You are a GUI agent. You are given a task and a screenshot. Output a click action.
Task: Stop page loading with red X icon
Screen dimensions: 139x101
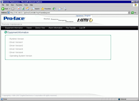(x=19, y=9)
